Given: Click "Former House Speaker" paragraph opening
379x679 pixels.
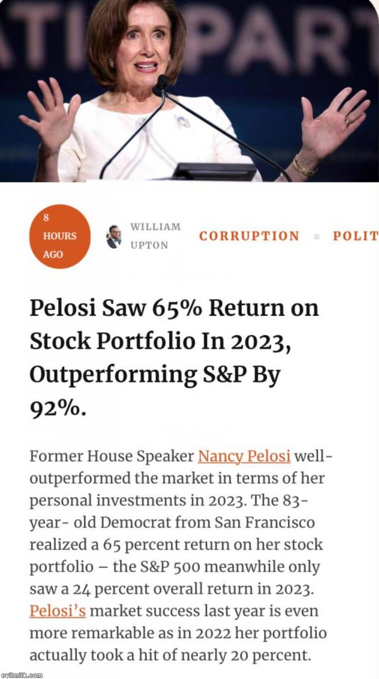Looking at the screenshot, I should click(x=111, y=456).
